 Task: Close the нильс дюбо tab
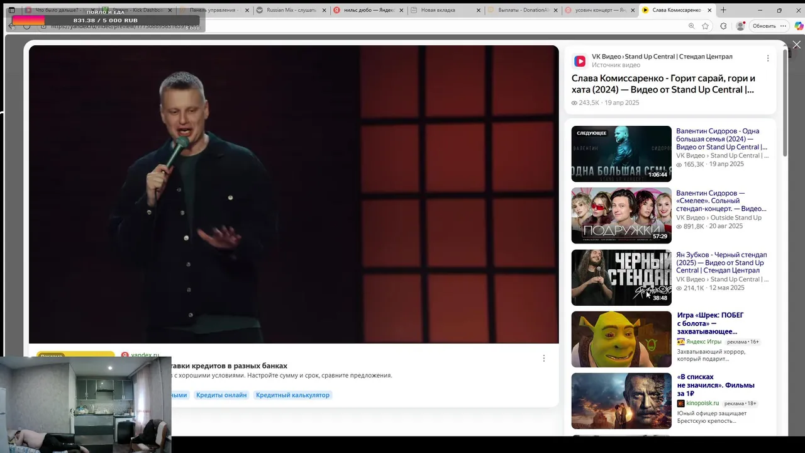tap(401, 10)
